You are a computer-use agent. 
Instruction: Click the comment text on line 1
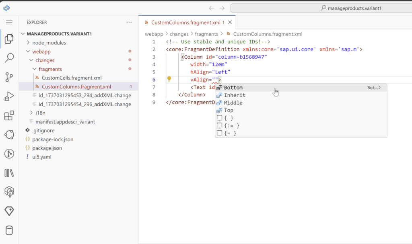click(218, 41)
